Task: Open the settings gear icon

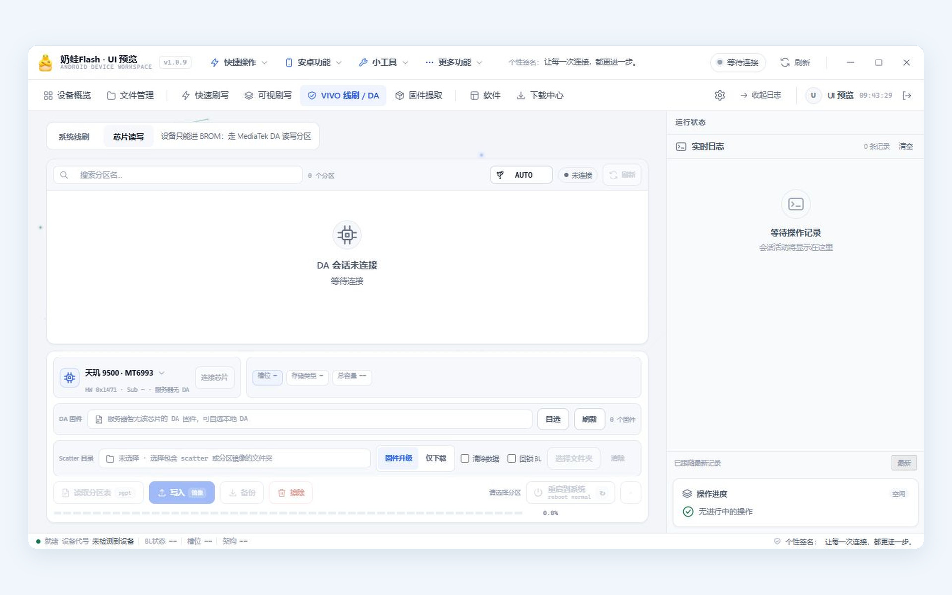Action: pos(720,95)
